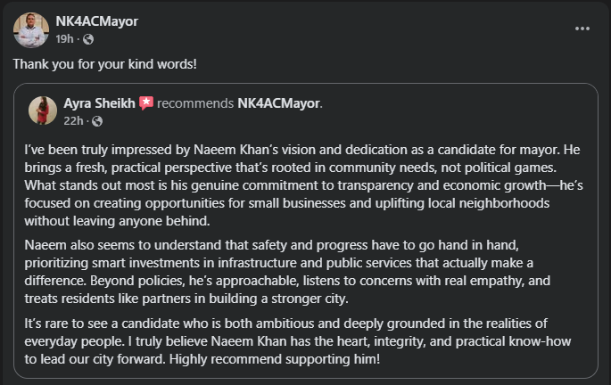
Task: Open the 22h recommendation timestamp
Action: (x=73, y=120)
